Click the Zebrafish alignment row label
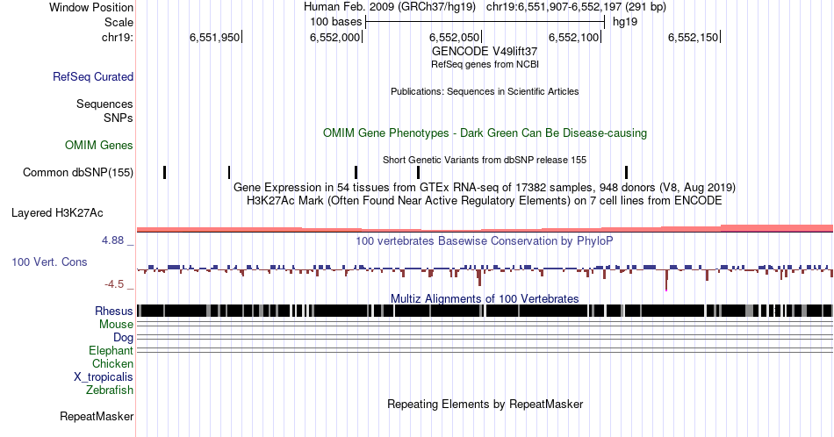 click(x=110, y=390)
